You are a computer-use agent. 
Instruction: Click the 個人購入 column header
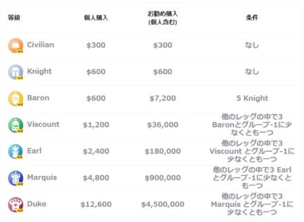96,18
